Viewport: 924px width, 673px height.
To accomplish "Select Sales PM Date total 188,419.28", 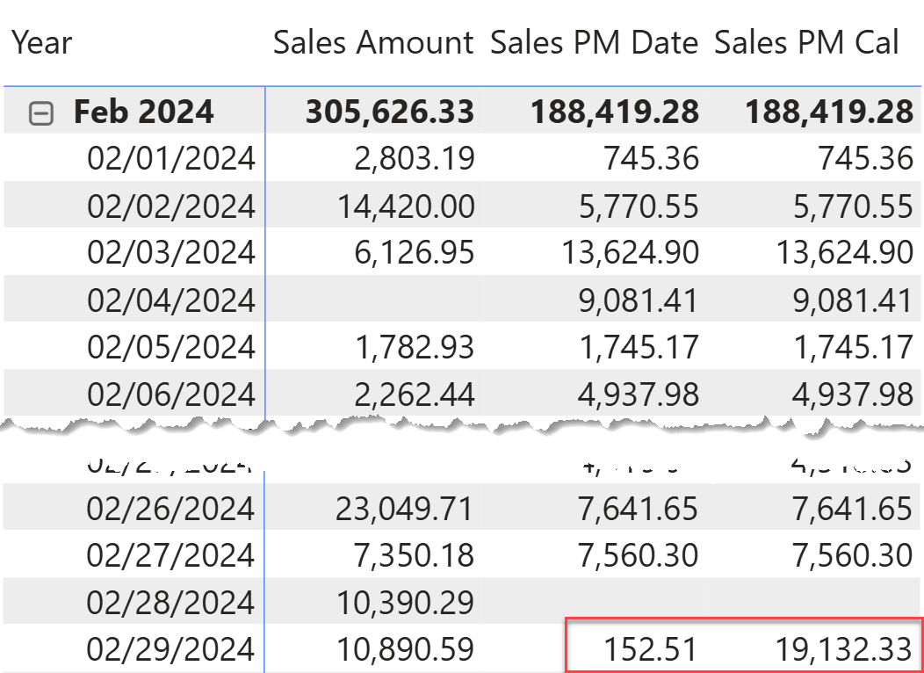I will click(615, 112).
